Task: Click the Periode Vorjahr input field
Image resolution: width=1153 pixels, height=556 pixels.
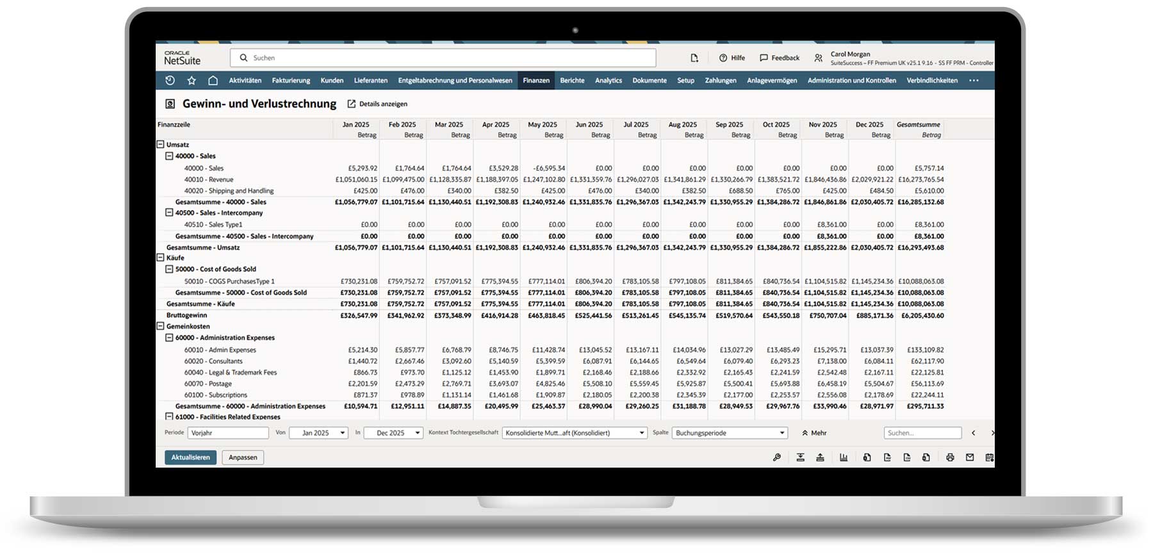Action: point(228,433)
